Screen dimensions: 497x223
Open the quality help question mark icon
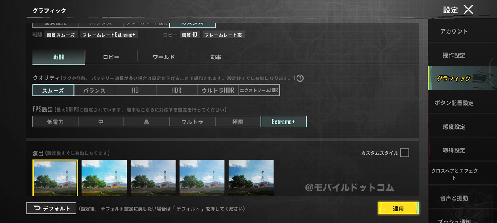[300, 78]
